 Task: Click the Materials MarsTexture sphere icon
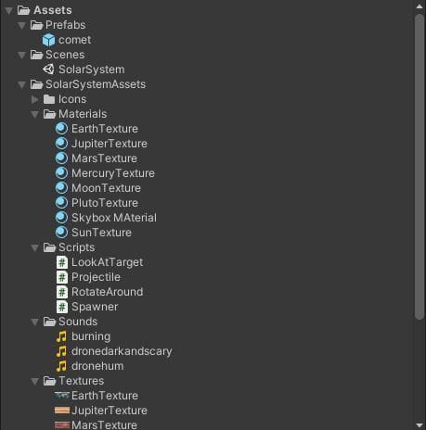coord(61,158)
